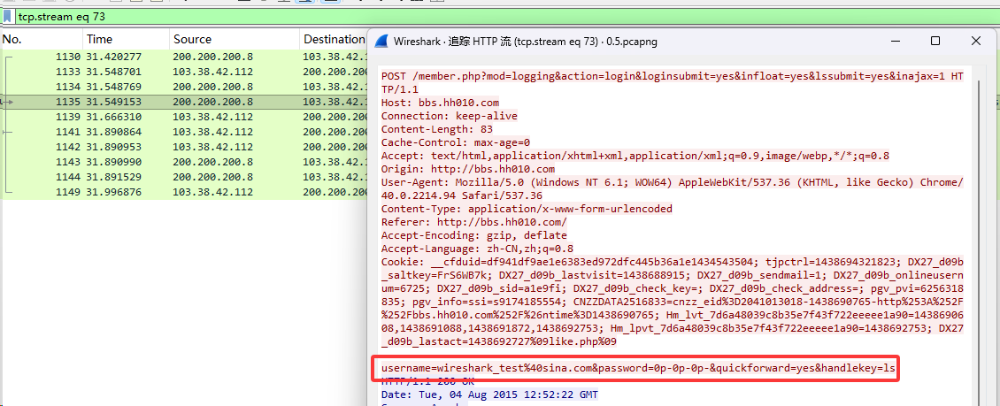Sort packet list by Time column

124,39
